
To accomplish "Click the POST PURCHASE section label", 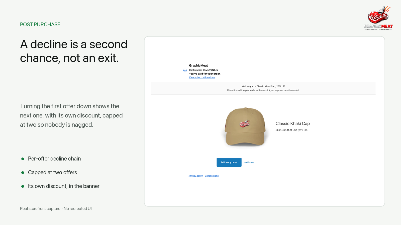I will 40,24.
